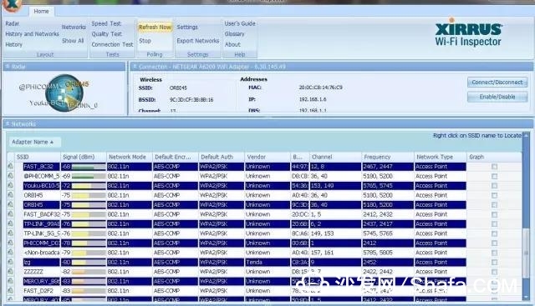
Task: Switch layout to Radar
Action: point(13,23)
